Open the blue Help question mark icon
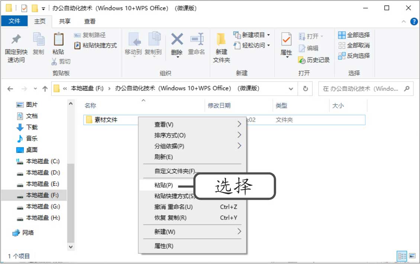The height and width of the screenshot is (264, 420). pos(414,22)
